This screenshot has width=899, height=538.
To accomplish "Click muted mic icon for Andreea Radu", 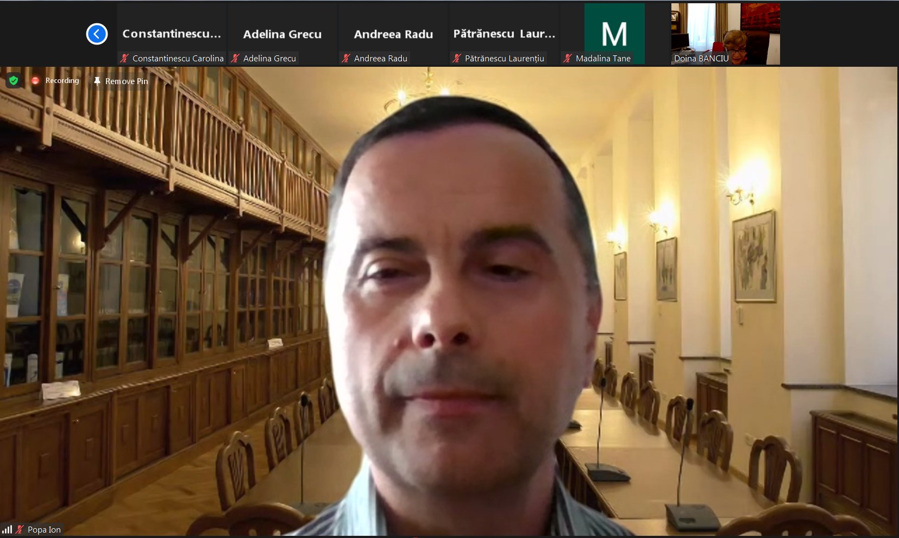I will (x=346, y=58).
